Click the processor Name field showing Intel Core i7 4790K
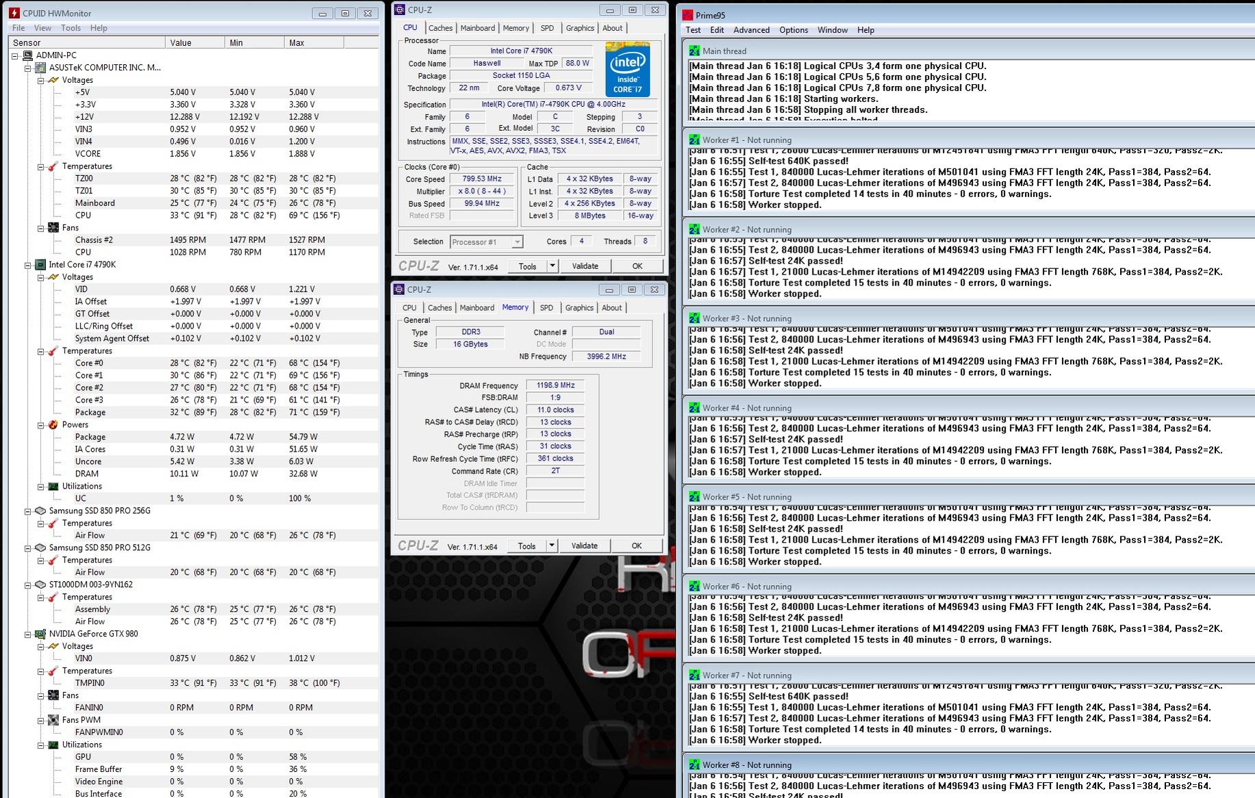Viewport: 1255px width, 798px height. coord(521,51)
